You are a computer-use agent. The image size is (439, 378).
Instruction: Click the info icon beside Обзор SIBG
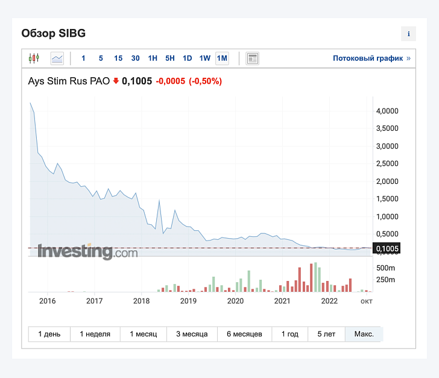pyautogui.click(x=408, y=34)
